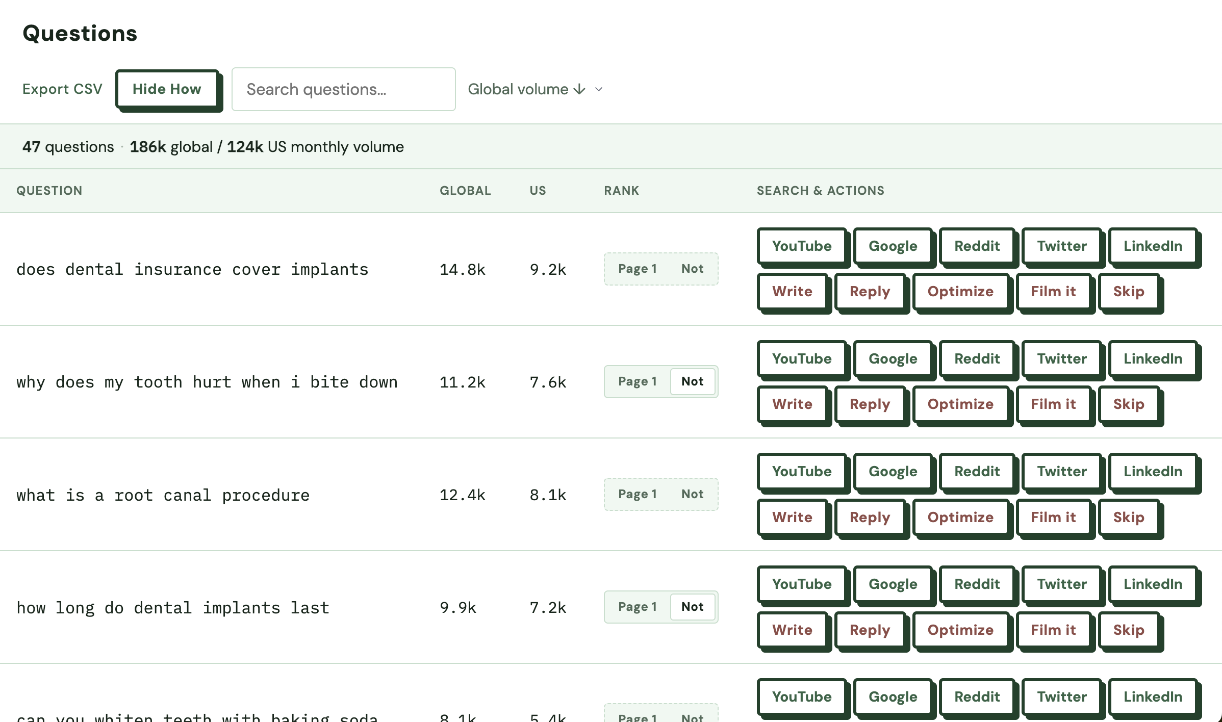The image size is (1222, 722).
Task: Click Reply for 'how long do dental implants last'
Action: click(x=870, y=630)
